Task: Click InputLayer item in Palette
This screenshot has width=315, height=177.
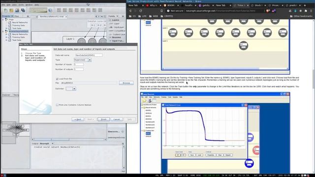Action: pos(117,27)
